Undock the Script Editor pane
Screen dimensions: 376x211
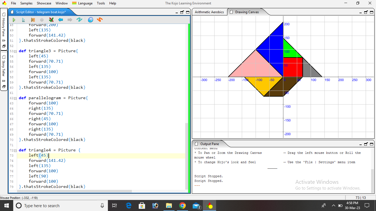tap(182, 12)
